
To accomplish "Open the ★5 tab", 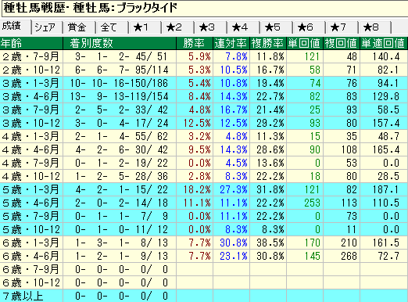I will [277, 27].
